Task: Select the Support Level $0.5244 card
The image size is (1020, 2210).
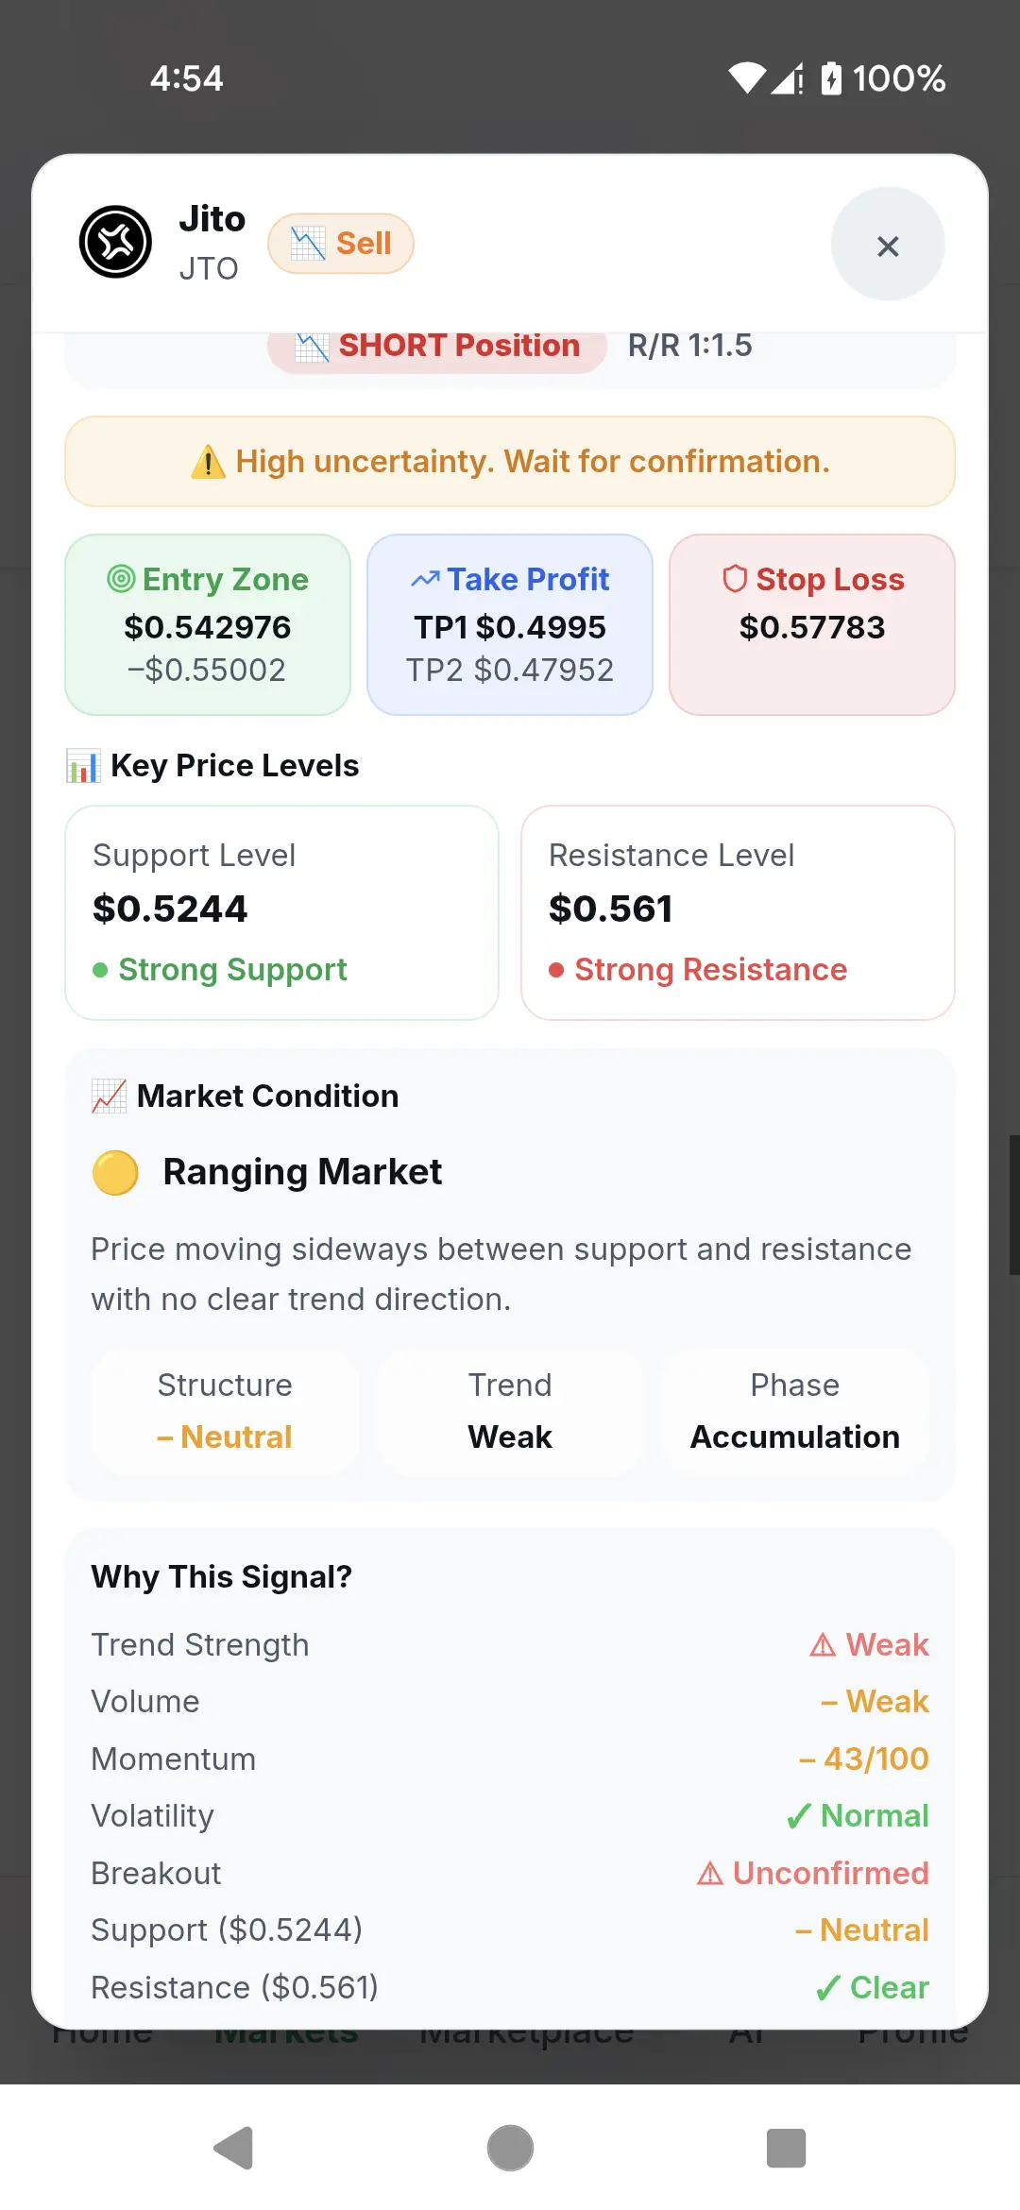Action: (281, 912)
